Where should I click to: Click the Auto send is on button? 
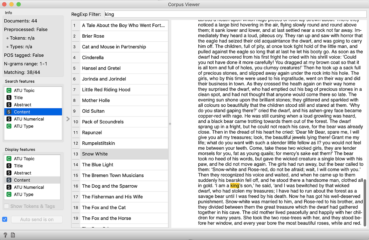tap(37, 219)
